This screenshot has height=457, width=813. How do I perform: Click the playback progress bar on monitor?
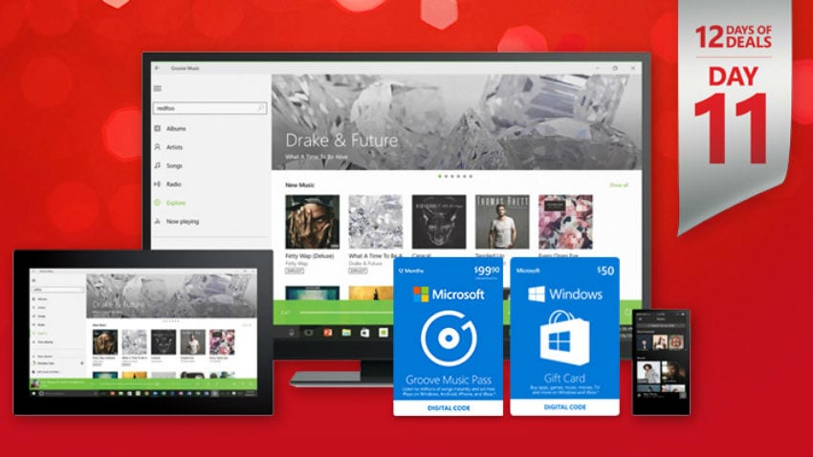click(346, 313)
